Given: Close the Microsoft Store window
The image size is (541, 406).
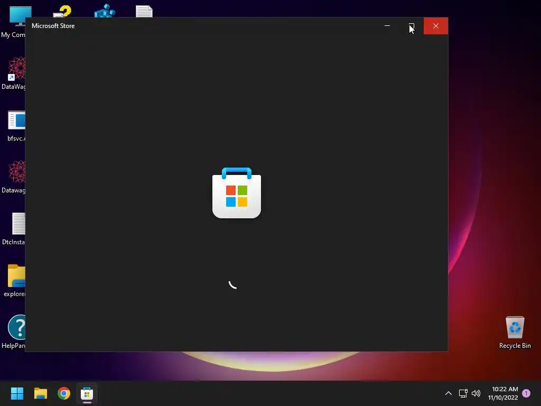Looking at the screenshot, I should [x=436, y=26].
